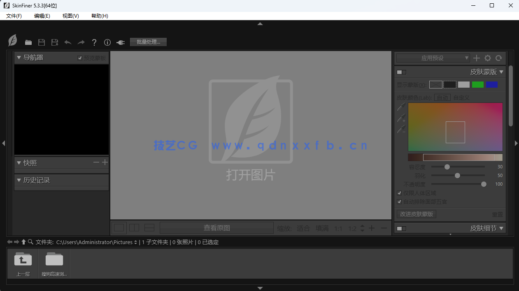
Task: Open help via the question mark icon
Action: tap(94, 42)
